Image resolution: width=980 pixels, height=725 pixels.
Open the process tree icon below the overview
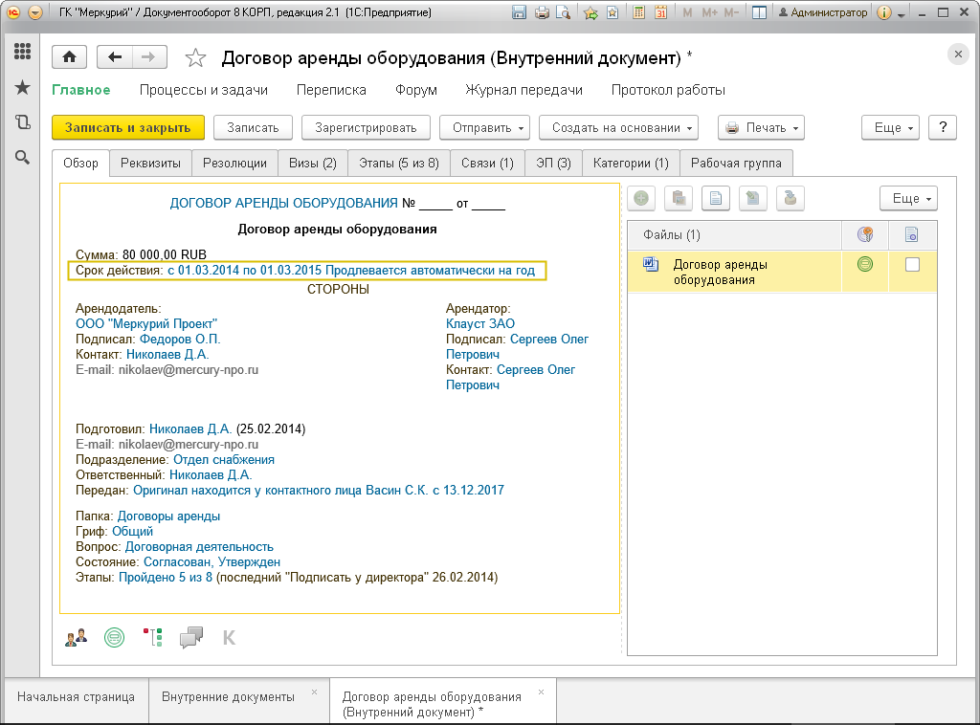click(x=153, y=638)
